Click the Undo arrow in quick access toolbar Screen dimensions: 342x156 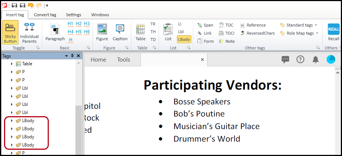pyautogui.click(x=31, y=6)
